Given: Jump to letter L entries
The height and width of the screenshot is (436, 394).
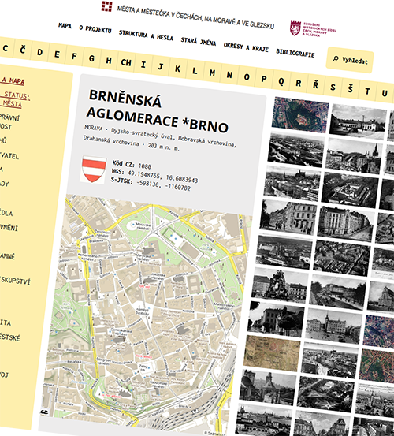Looking at the screenshot, I should tap(195, 71).
